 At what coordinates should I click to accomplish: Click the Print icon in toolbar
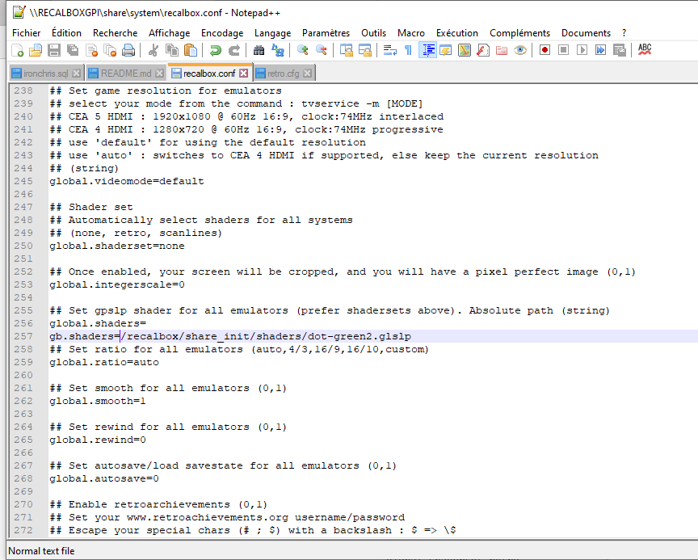[128, 50]
